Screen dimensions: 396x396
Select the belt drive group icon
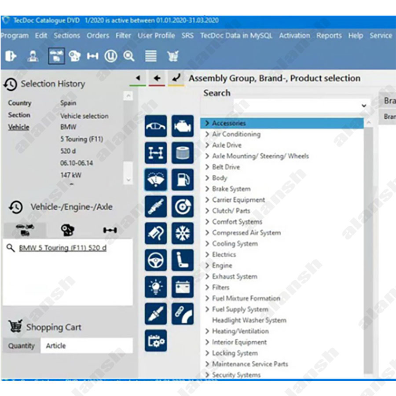[x=183, y=314]
